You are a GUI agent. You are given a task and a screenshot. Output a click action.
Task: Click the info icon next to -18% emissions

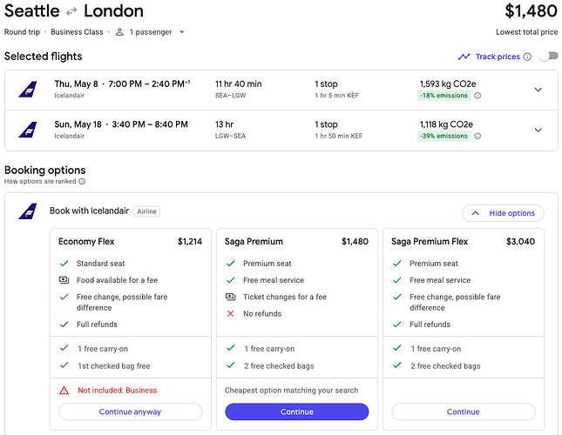(477, 96)
